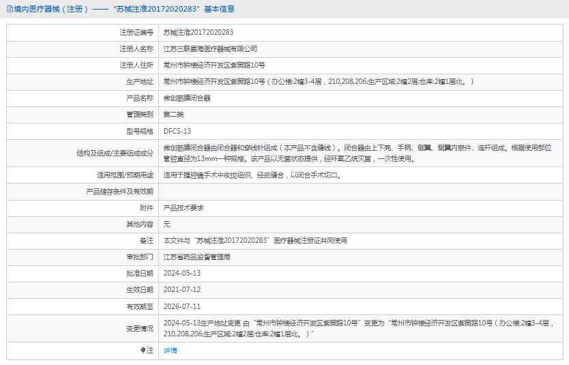
Task: Click registrant address 常州市钟楼经济开发区紫薇路10号
Action: [x=214, y=65]
